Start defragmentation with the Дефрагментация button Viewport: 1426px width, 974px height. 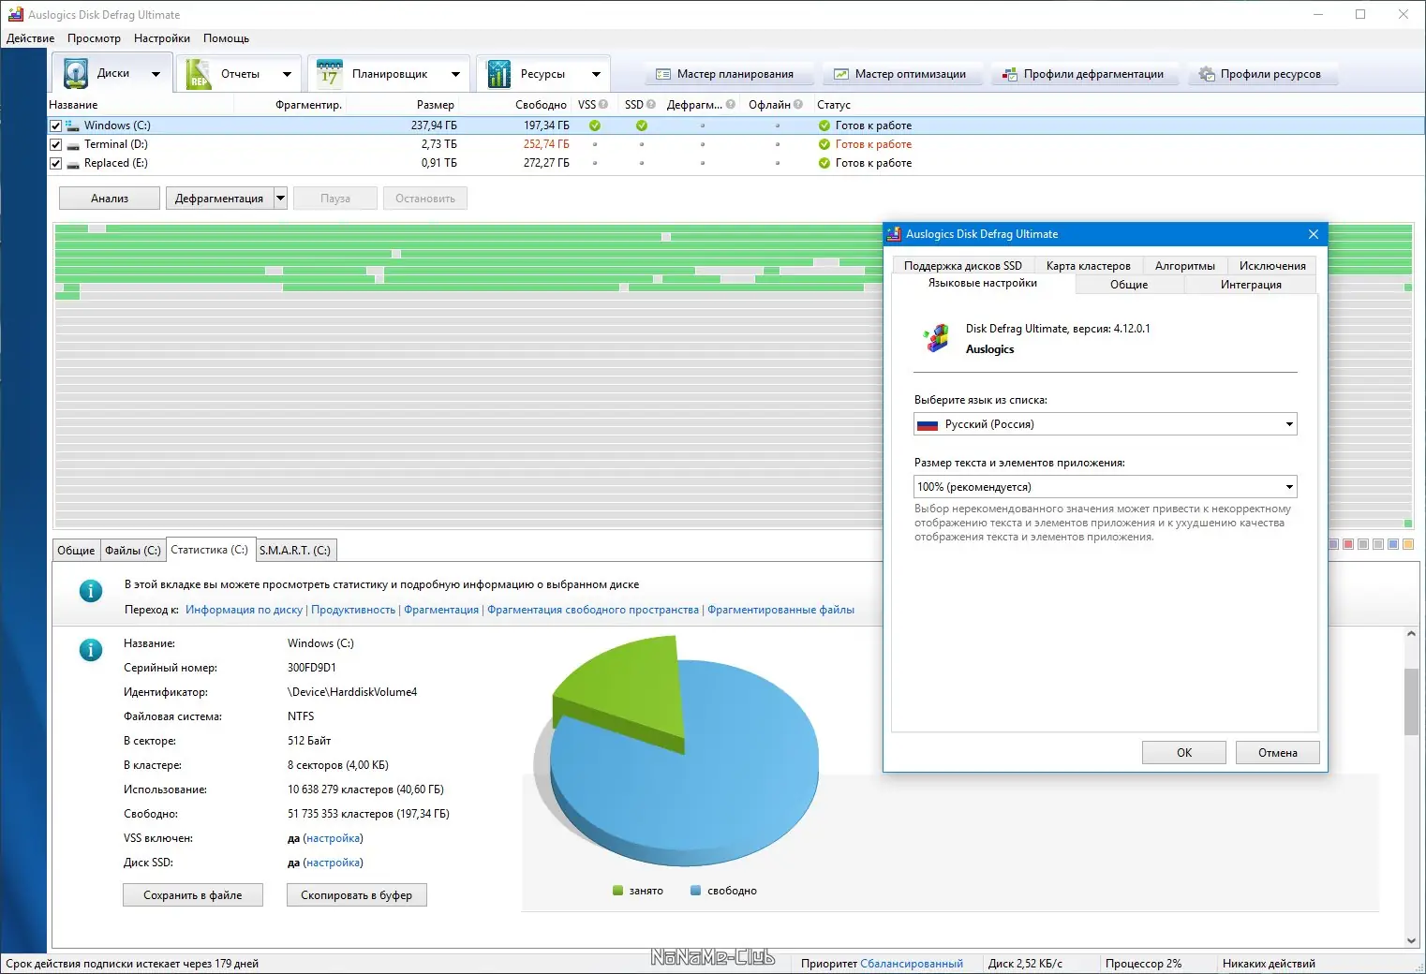219,199
